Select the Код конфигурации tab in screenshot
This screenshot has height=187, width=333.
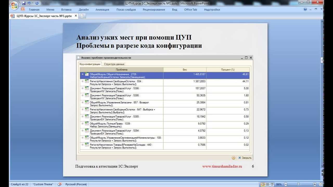(x=90, y=64)
